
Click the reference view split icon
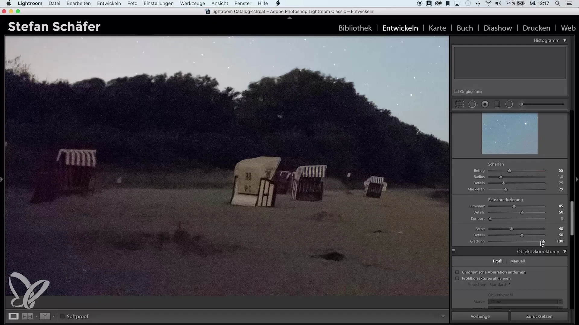tap(45, 316)
